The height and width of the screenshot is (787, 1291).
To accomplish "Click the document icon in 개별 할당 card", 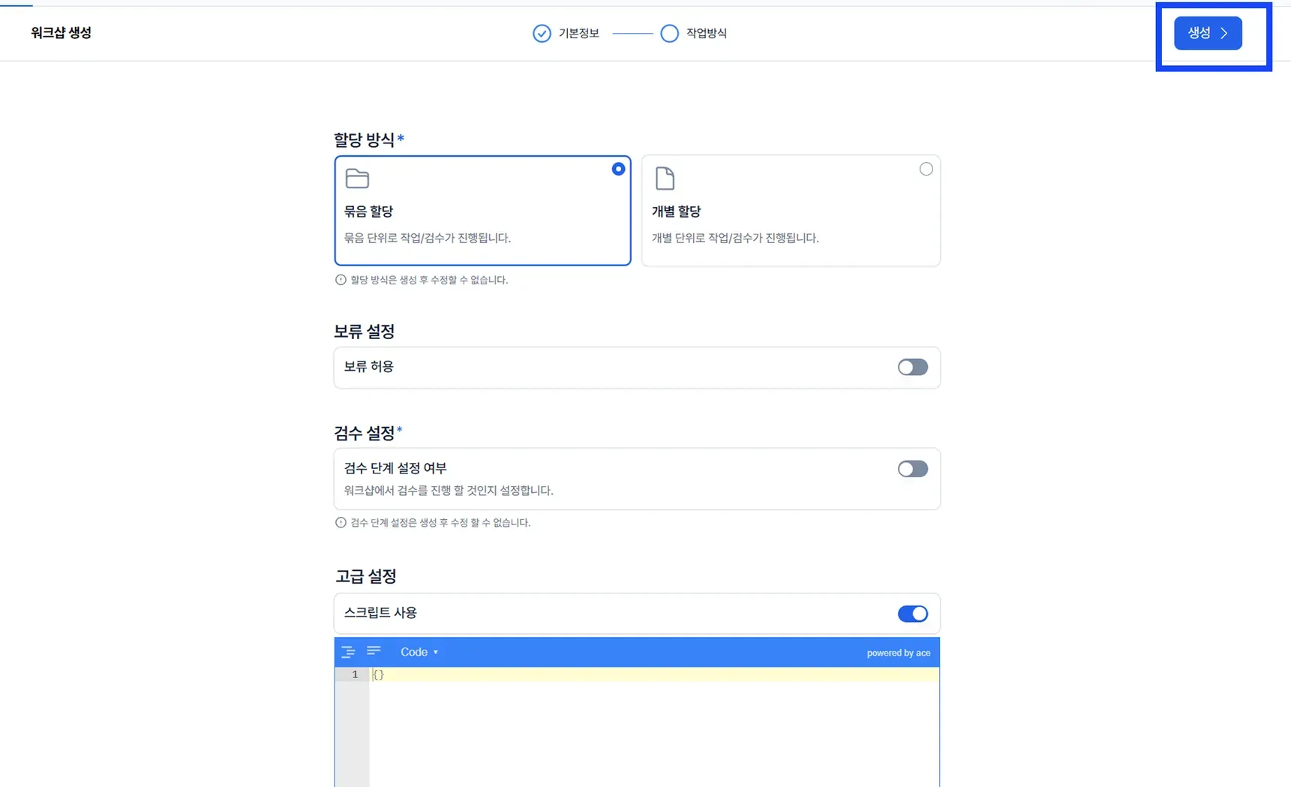I will point(665,179).
